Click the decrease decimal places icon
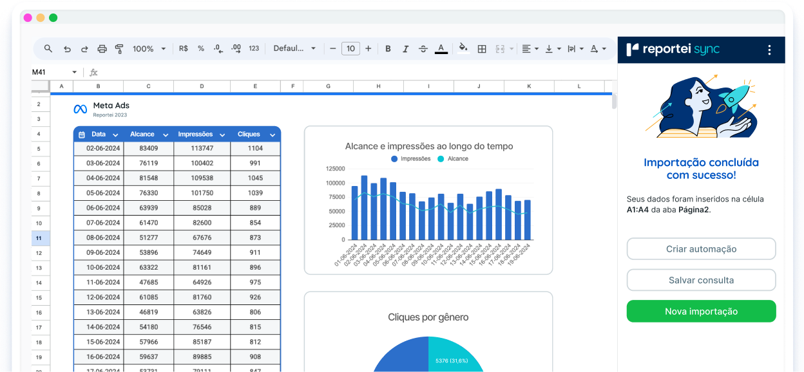This screenshot has height=372, width=804. pyautogui.click(x=218, y=49)
